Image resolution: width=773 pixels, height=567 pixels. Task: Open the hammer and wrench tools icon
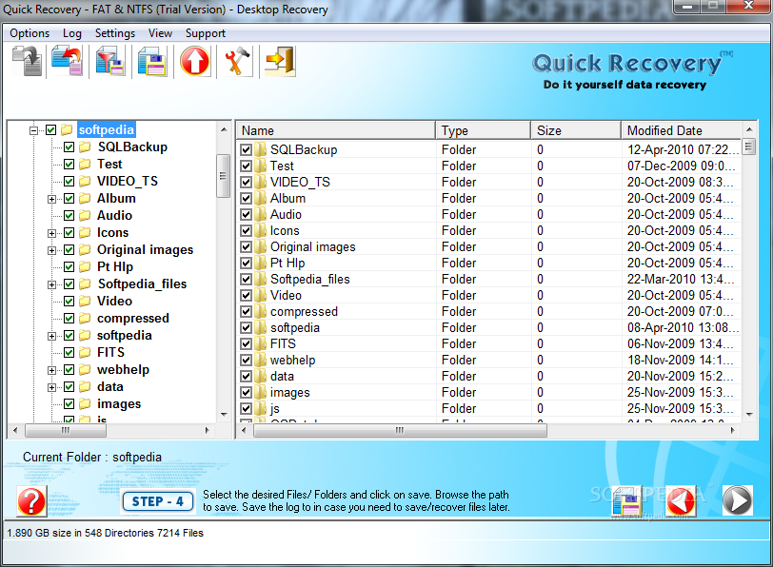(237, 61)
